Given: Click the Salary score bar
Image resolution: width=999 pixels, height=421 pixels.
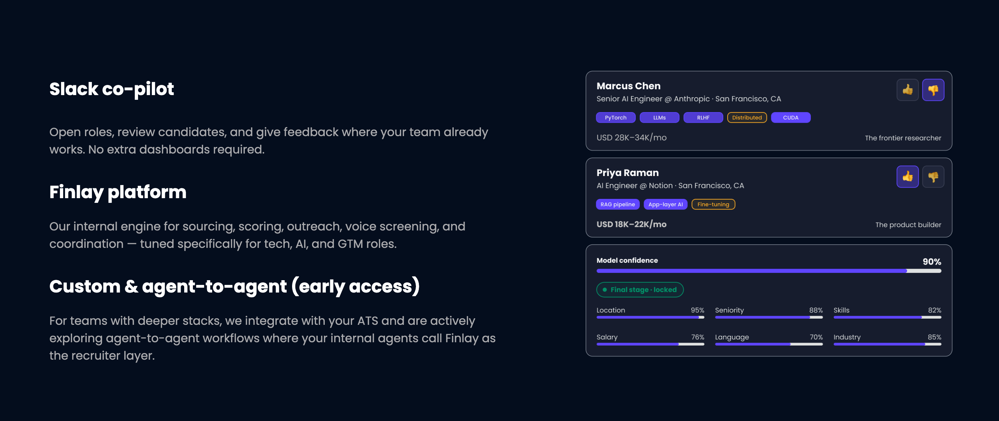Looking at the screenshot, I should pos(650,344).
